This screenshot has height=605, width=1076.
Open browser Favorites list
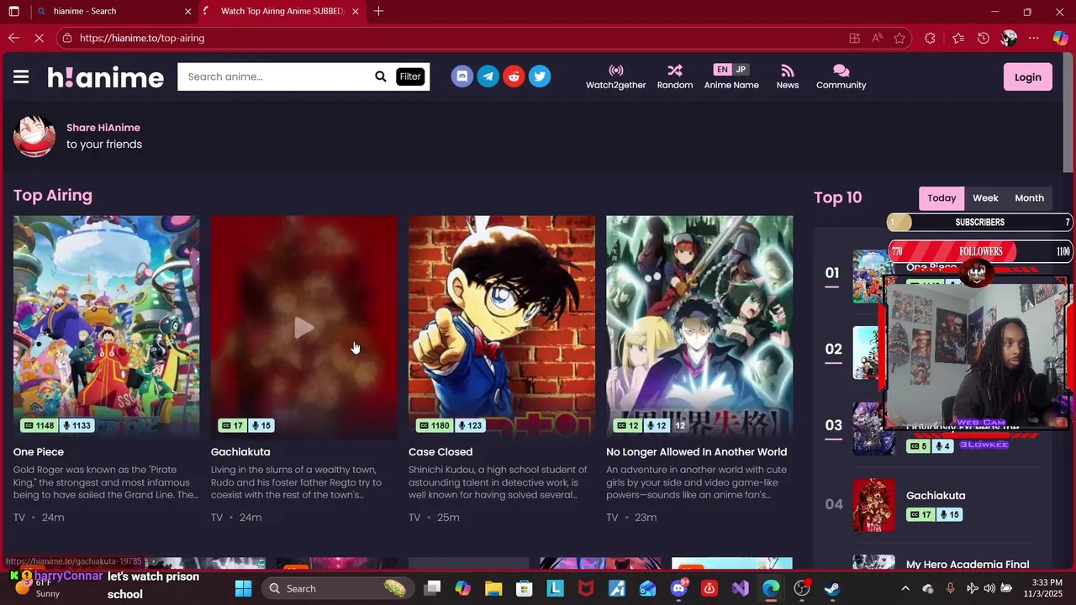coord(958,38)
